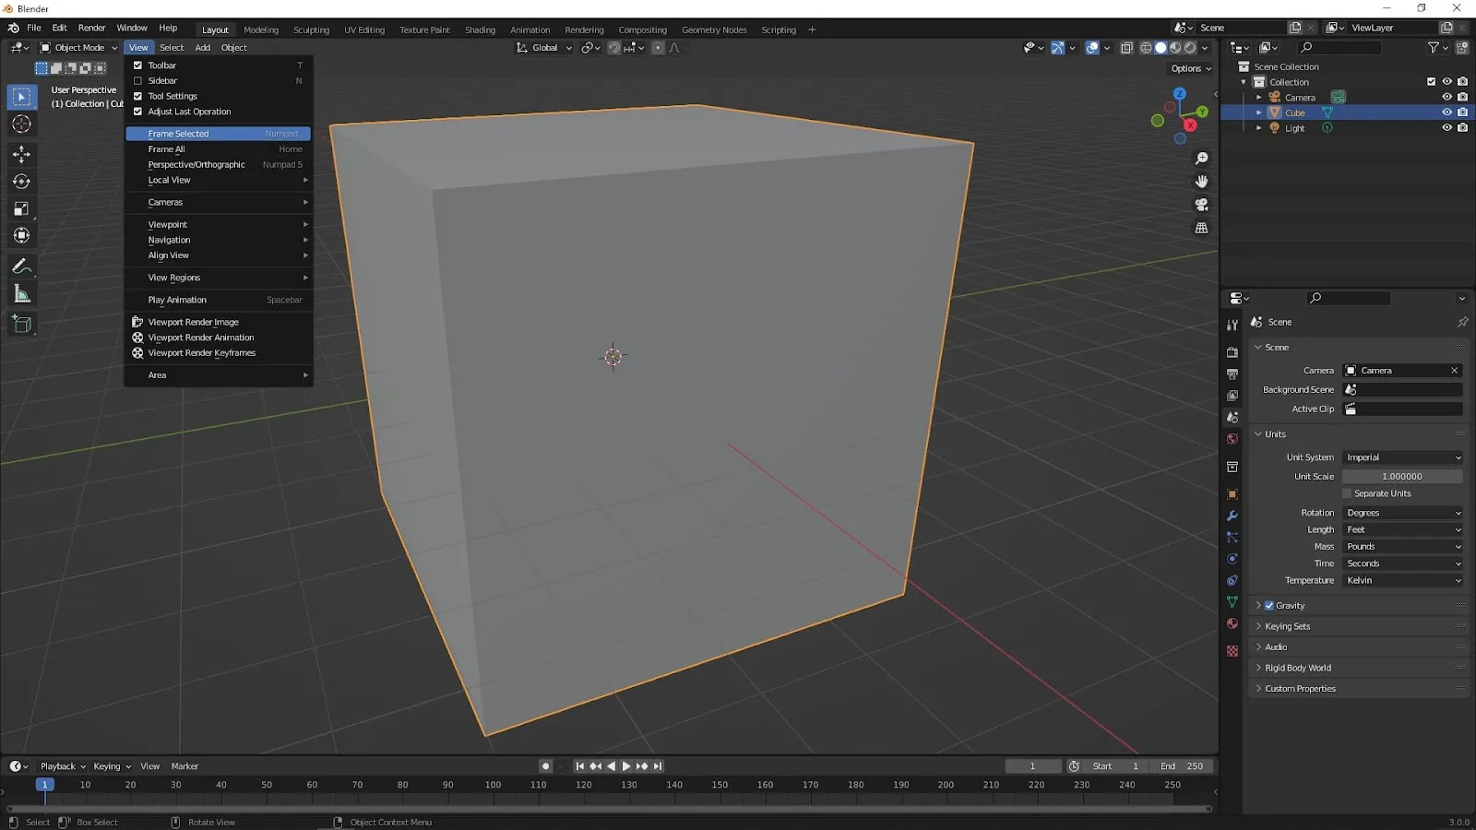Open the Modifier Properties wrench tab

pos(1232,516)
